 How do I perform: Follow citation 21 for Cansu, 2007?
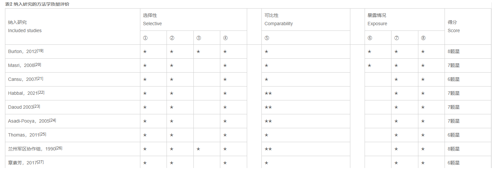point(40,79)
